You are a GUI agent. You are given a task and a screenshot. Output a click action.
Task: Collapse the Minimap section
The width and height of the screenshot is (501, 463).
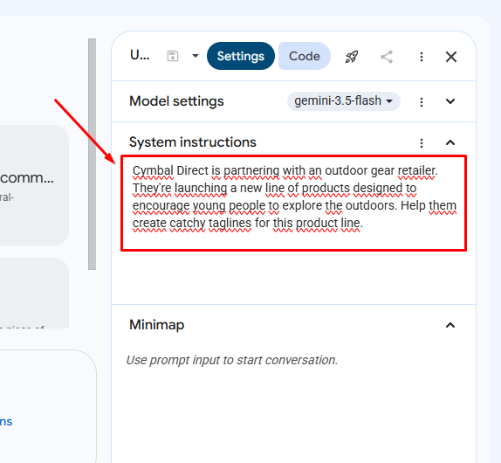450,325
